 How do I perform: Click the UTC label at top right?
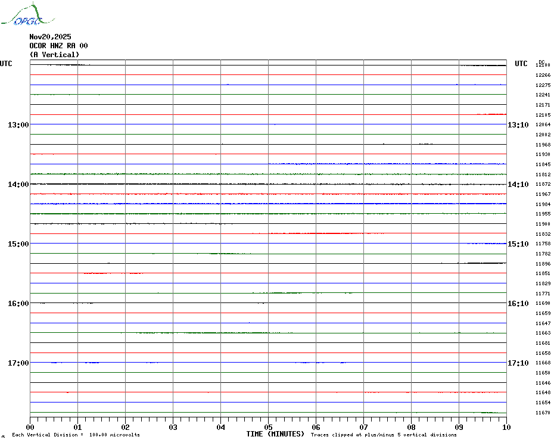[521, 64]
